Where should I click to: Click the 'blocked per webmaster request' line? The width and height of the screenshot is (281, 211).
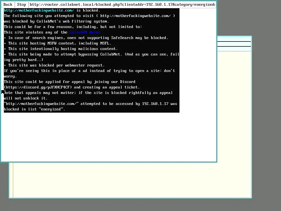(54, 65)
